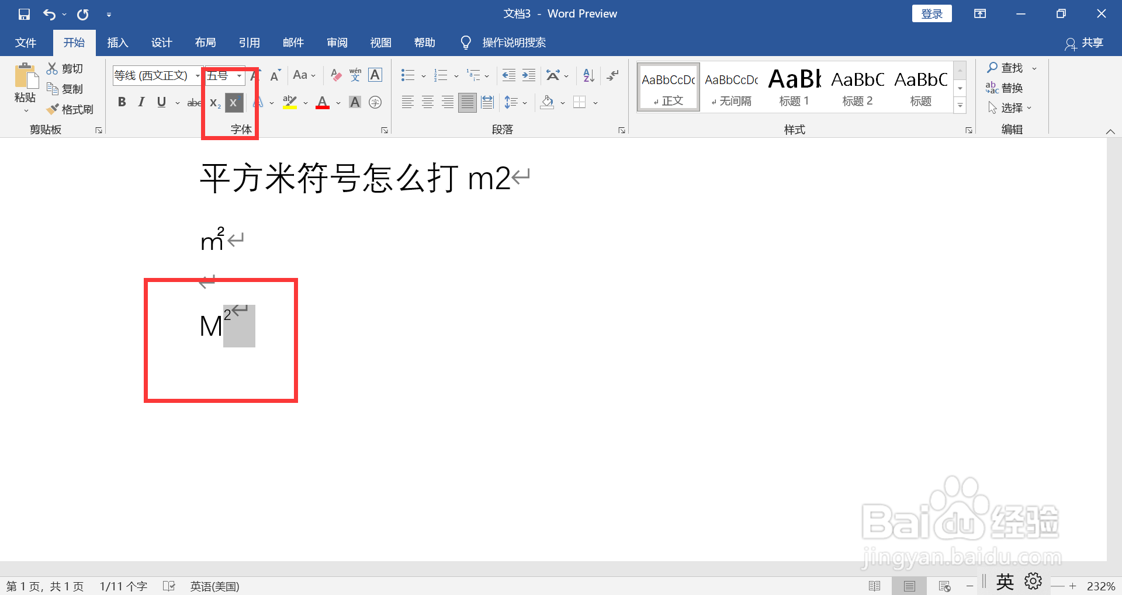The image size is (1122, 595).
Task: Switch to the 插入 ribbon tab
Action: [117, 42]
